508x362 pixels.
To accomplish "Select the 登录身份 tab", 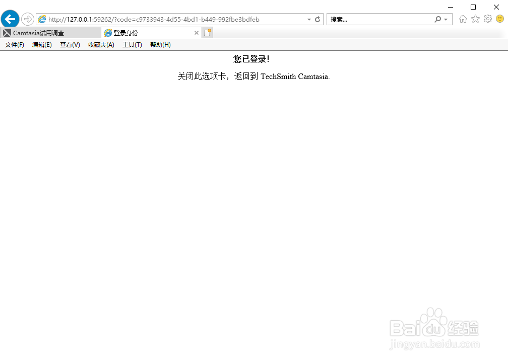I will pyautogui.click(x=151, y=33).
